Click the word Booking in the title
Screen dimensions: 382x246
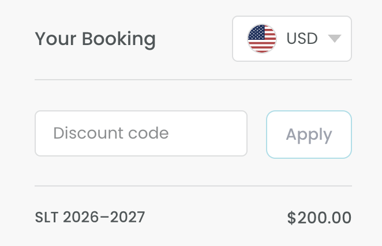point(119,39)
